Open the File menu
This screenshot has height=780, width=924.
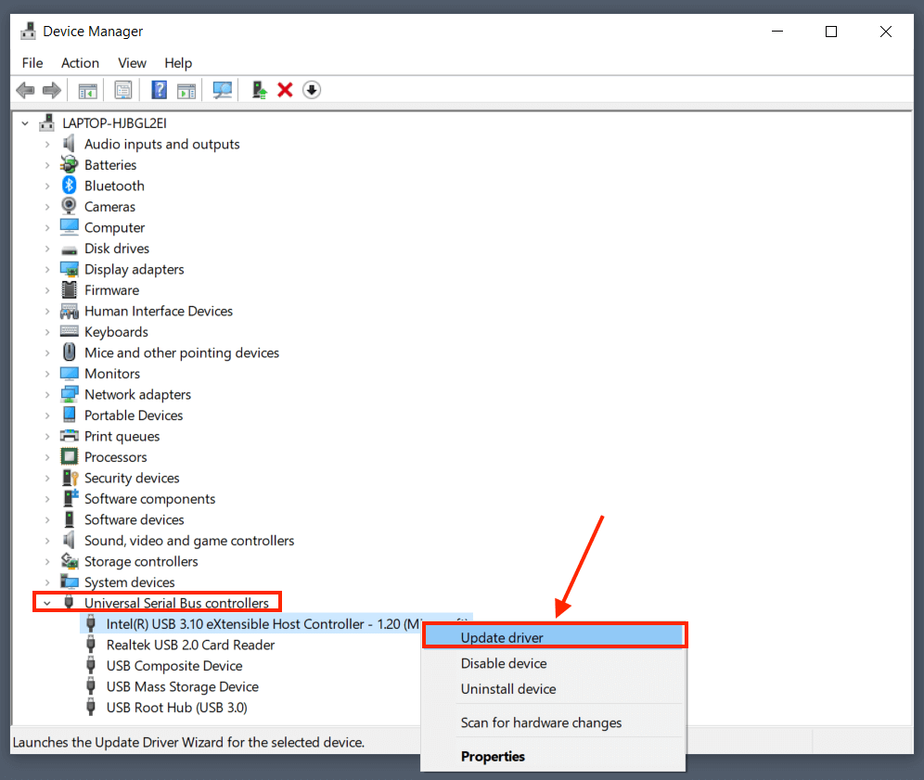(32, 63)
